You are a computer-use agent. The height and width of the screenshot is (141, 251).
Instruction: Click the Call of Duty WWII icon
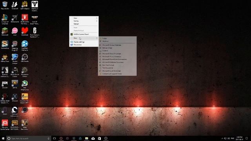tap(35, 19)
